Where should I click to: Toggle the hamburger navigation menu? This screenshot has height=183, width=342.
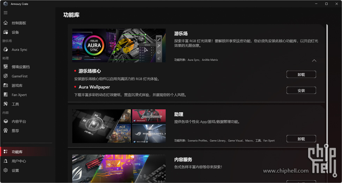point(6,13)
